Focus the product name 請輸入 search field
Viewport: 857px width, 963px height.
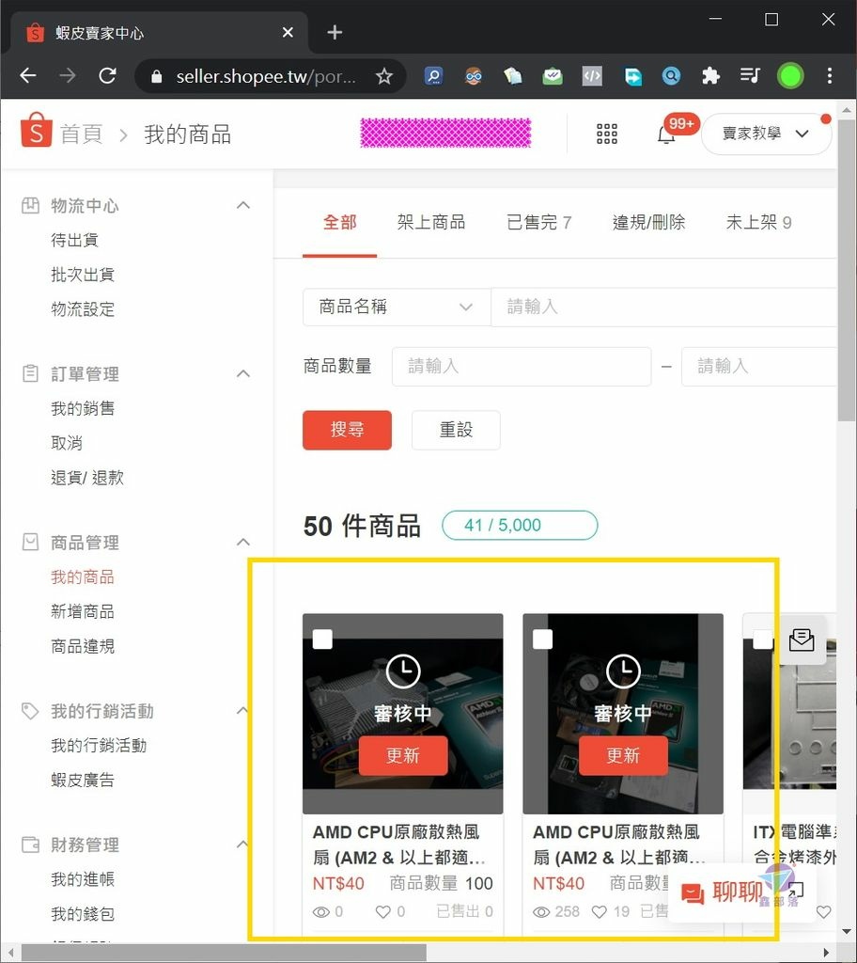[664, 307]
